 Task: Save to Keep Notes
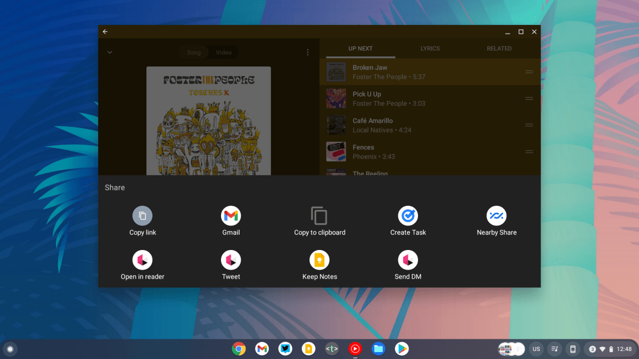click(x=319, y=260)
